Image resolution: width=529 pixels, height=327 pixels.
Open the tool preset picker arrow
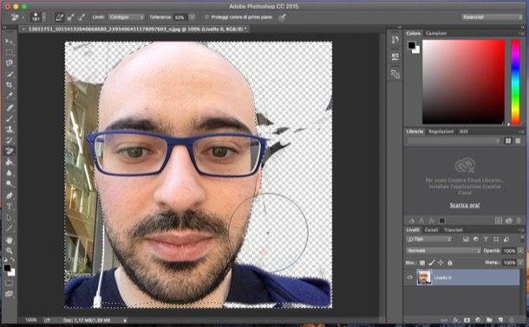click(x=23, y=17)
